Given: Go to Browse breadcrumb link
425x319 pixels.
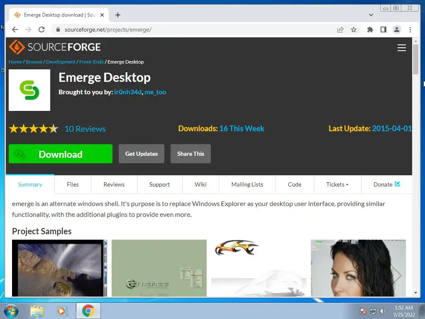Looking at the screenshot, I should (x=34, y=62).
